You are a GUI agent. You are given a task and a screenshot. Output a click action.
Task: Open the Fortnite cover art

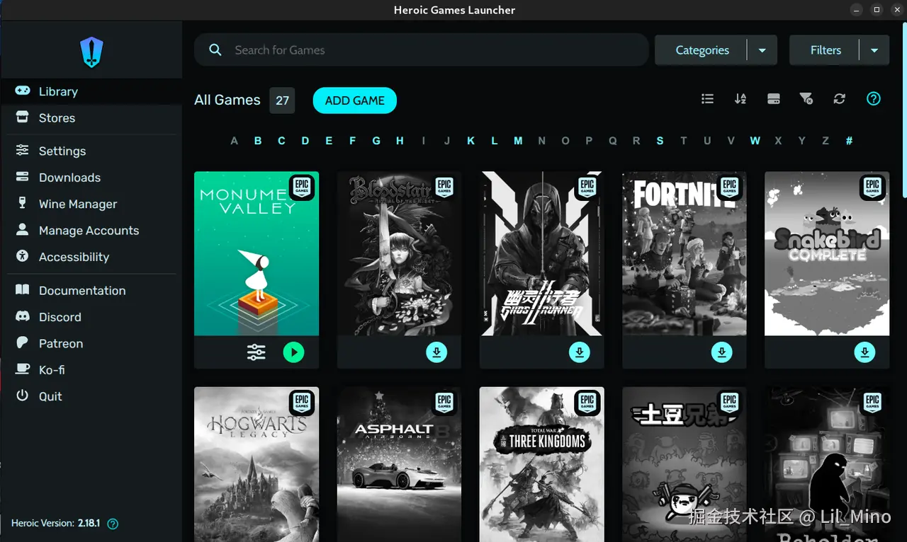click(x=685, y=253)
